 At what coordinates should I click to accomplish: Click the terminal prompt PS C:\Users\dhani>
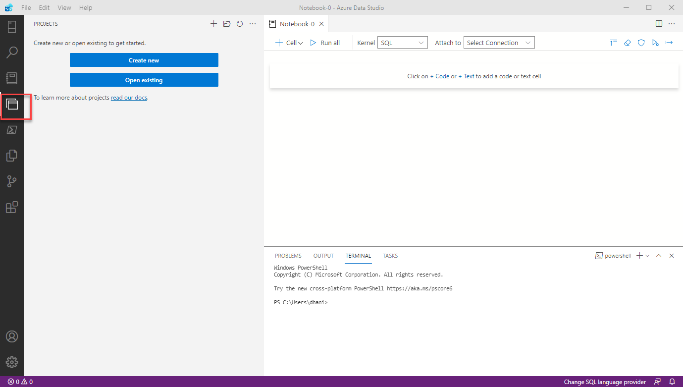(x=301, y=302)
